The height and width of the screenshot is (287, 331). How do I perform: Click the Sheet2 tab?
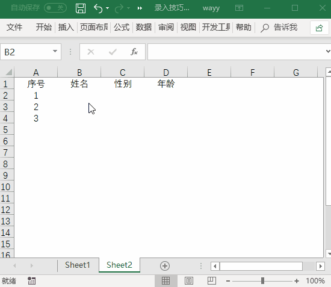click(x=119, y=265)
